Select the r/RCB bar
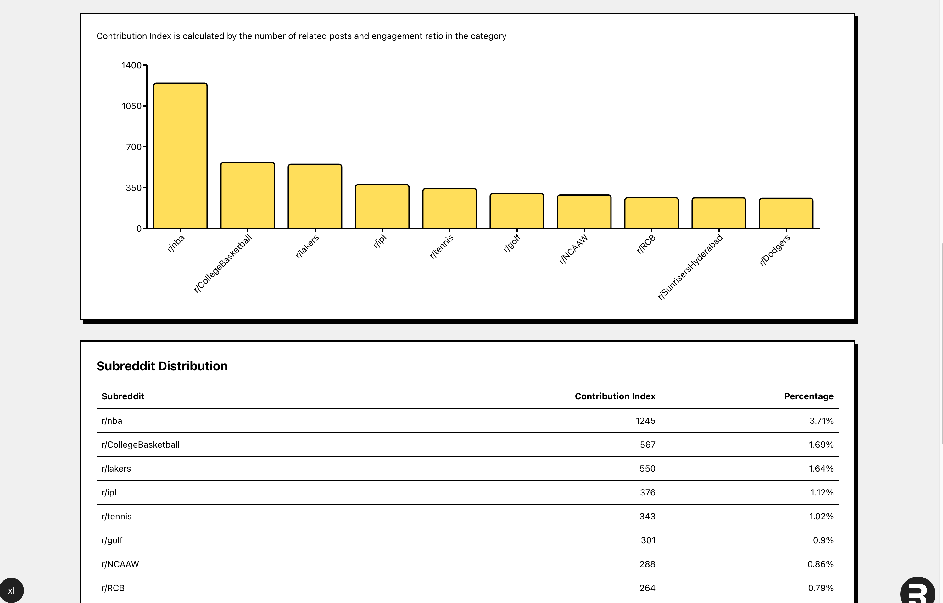943x603 pixels. point(651,213)
